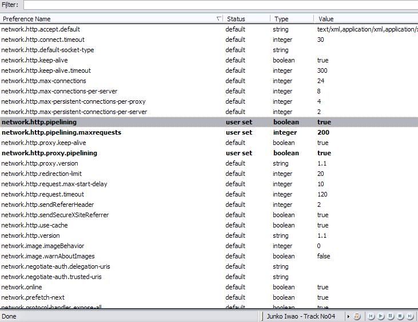Screen dimensions: 418x322
Task: Select the network.online preference
Action: click(x=22, y=287)
